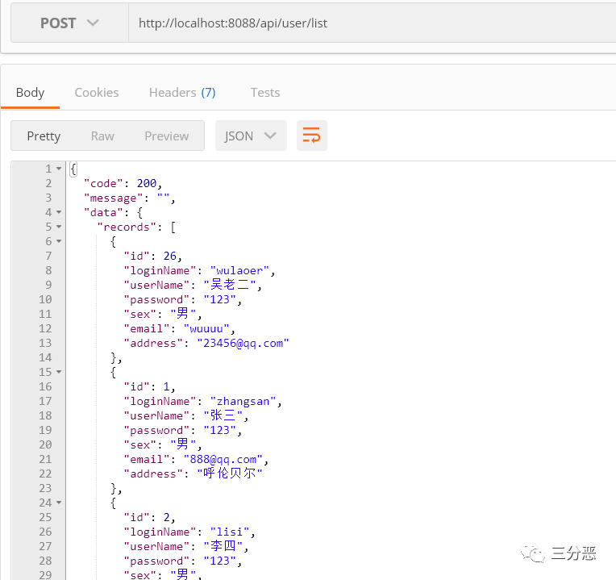Switch to the Body tab

[31, 93]
